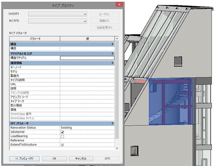Viewport: 219px width, 166px height.
Task: Collapse the マテリアルと仕上げ section
Action: pos(112,53)
